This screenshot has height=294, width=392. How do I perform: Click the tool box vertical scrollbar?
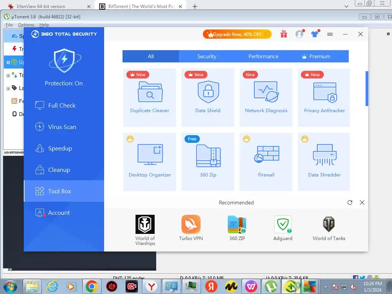367,88
